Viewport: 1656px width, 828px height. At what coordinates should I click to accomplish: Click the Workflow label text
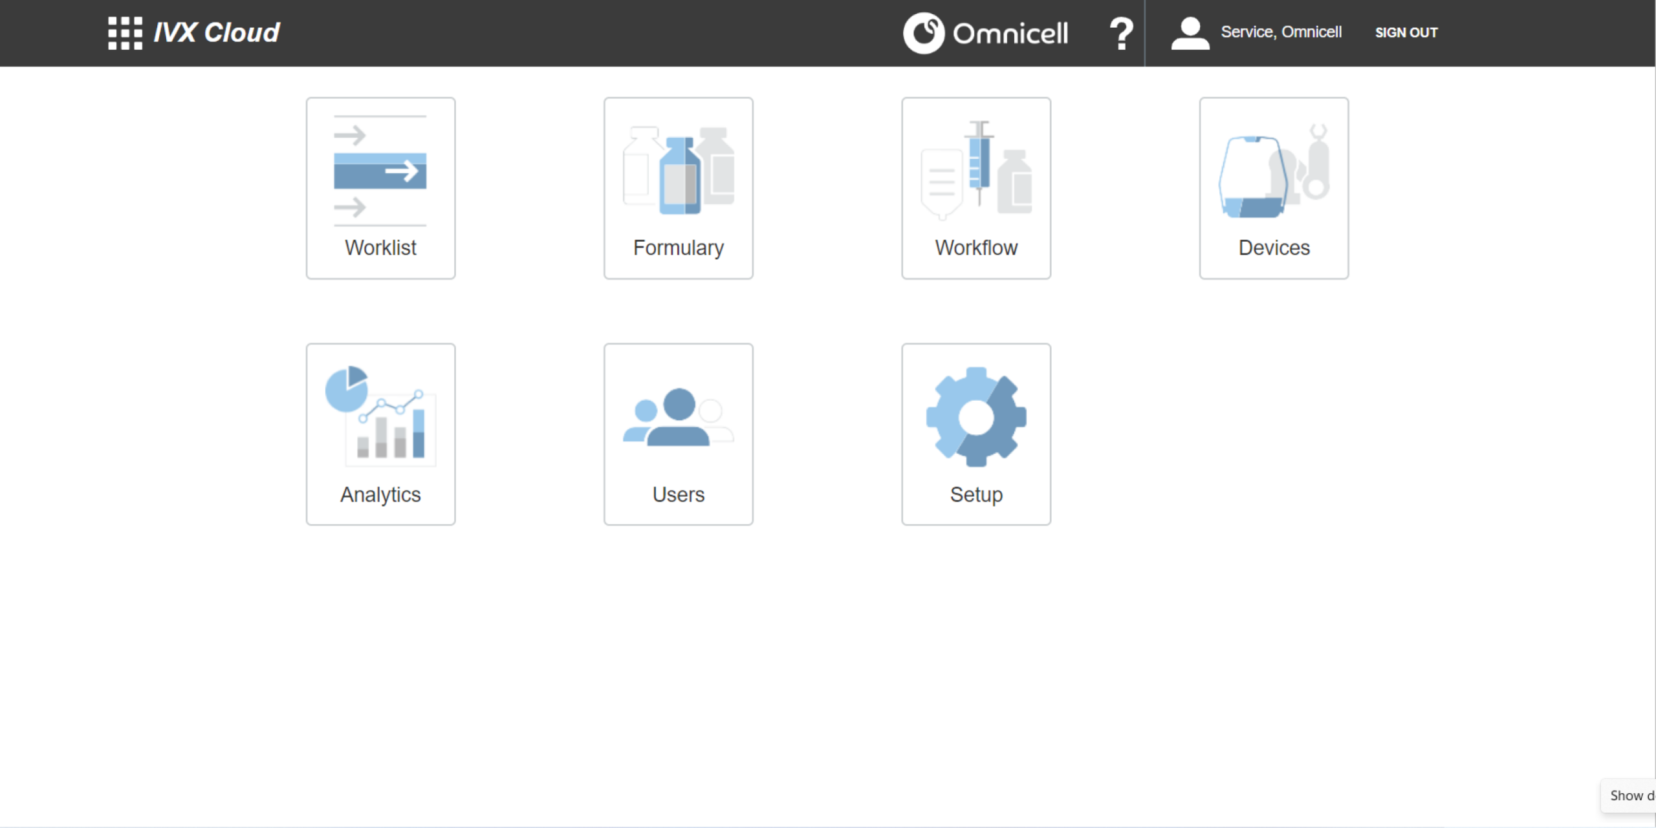pos(976,248)
